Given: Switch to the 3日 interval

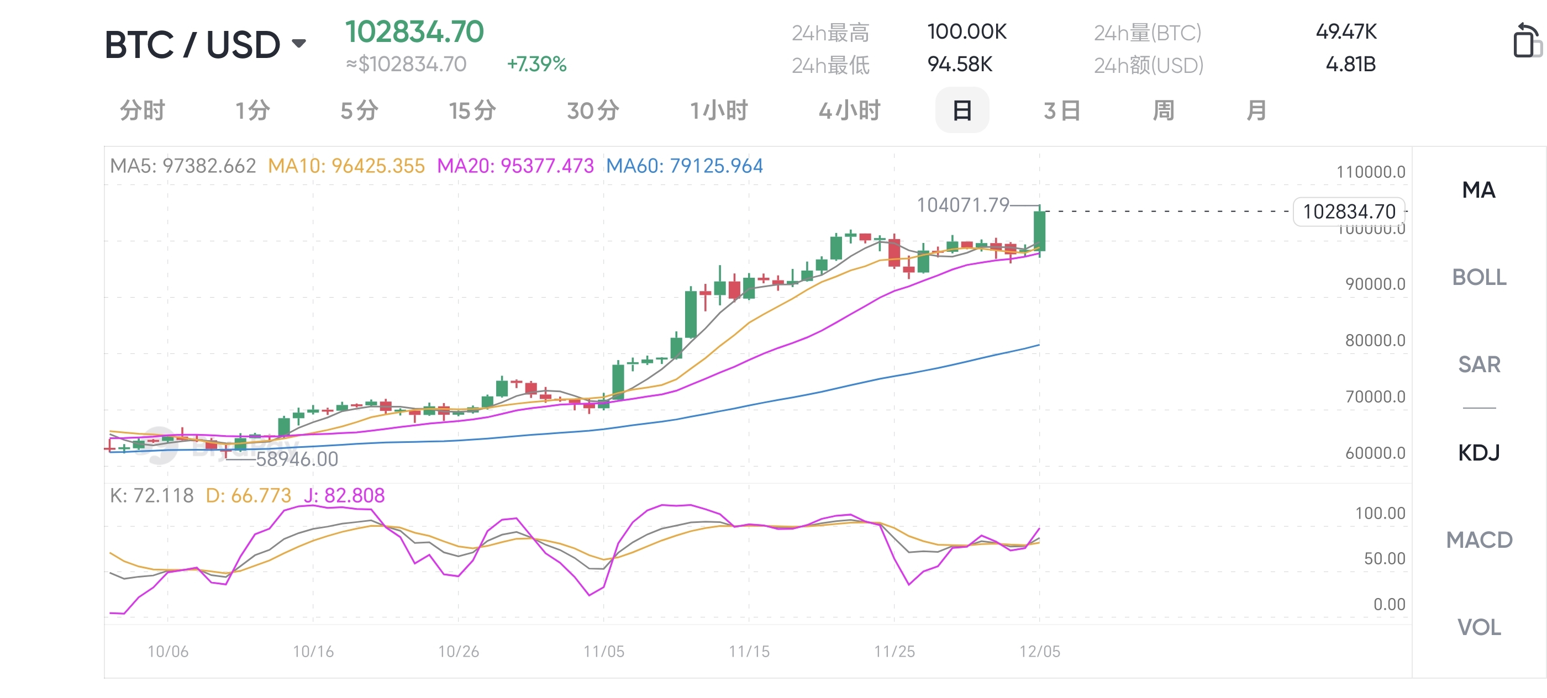Looking at the screenshot, I should (x=1062, y=110).
